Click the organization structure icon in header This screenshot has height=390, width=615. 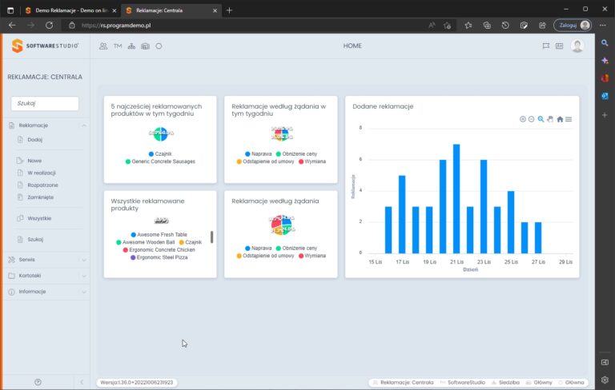tap(131, 46)
